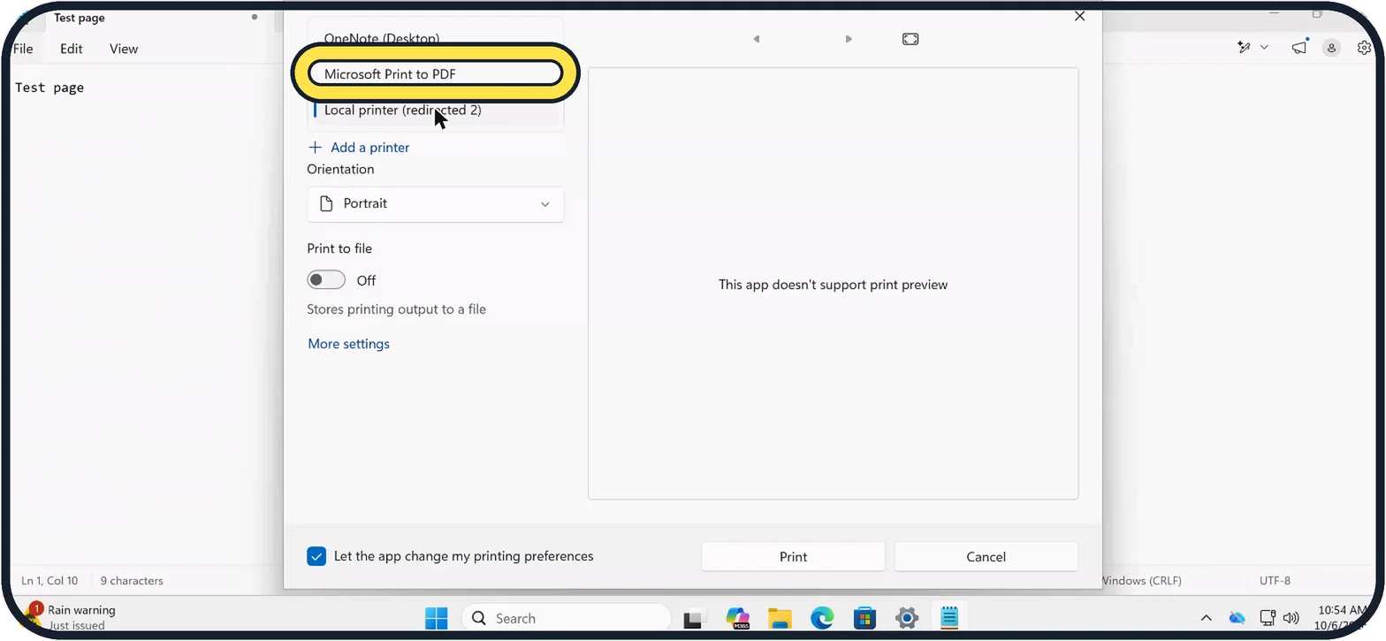Screen dimensions: 1386x641
Task: Click the UTF-8 encoding status entry
Action: (1275, 581)
